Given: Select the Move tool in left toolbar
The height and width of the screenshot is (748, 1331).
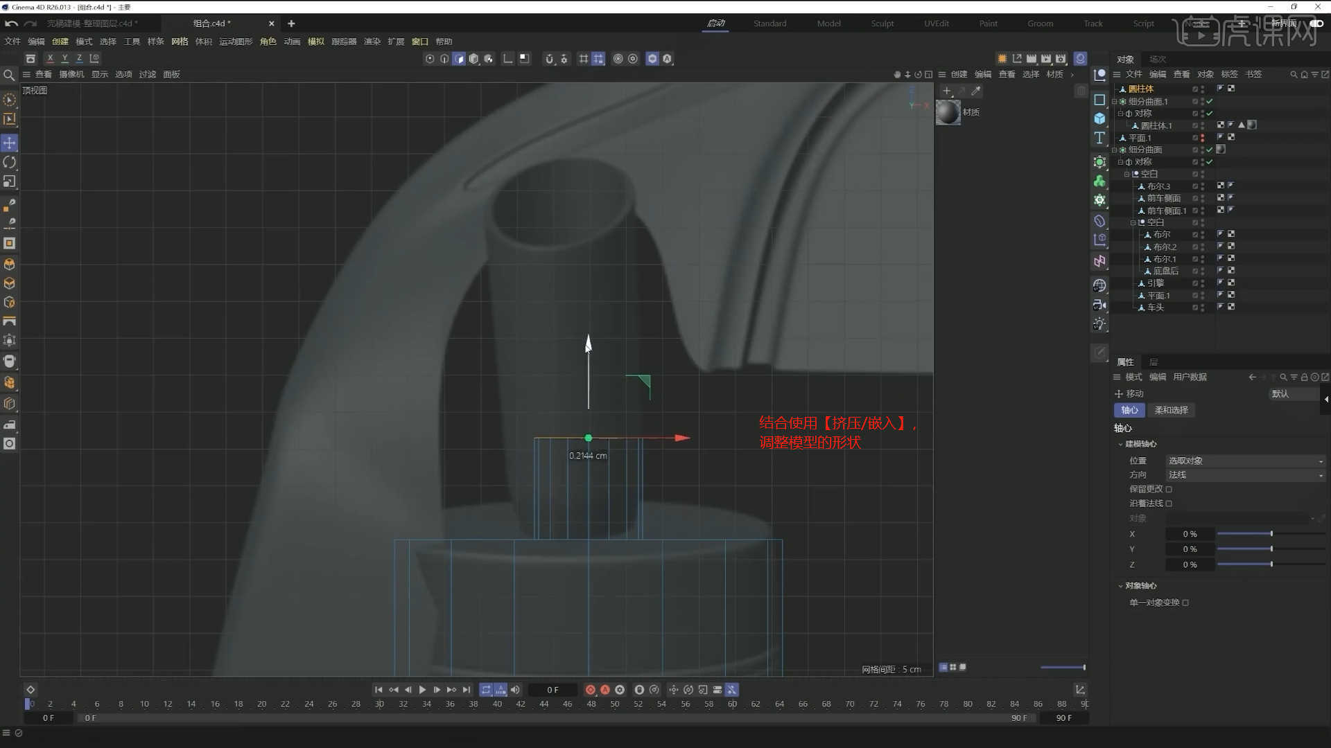Looking at the screenshot, I should pyautogui.click(x=10, y=143).
